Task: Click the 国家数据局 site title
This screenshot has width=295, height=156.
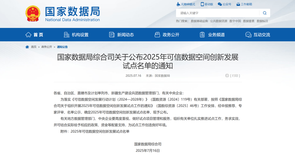Action: (73, 12)
